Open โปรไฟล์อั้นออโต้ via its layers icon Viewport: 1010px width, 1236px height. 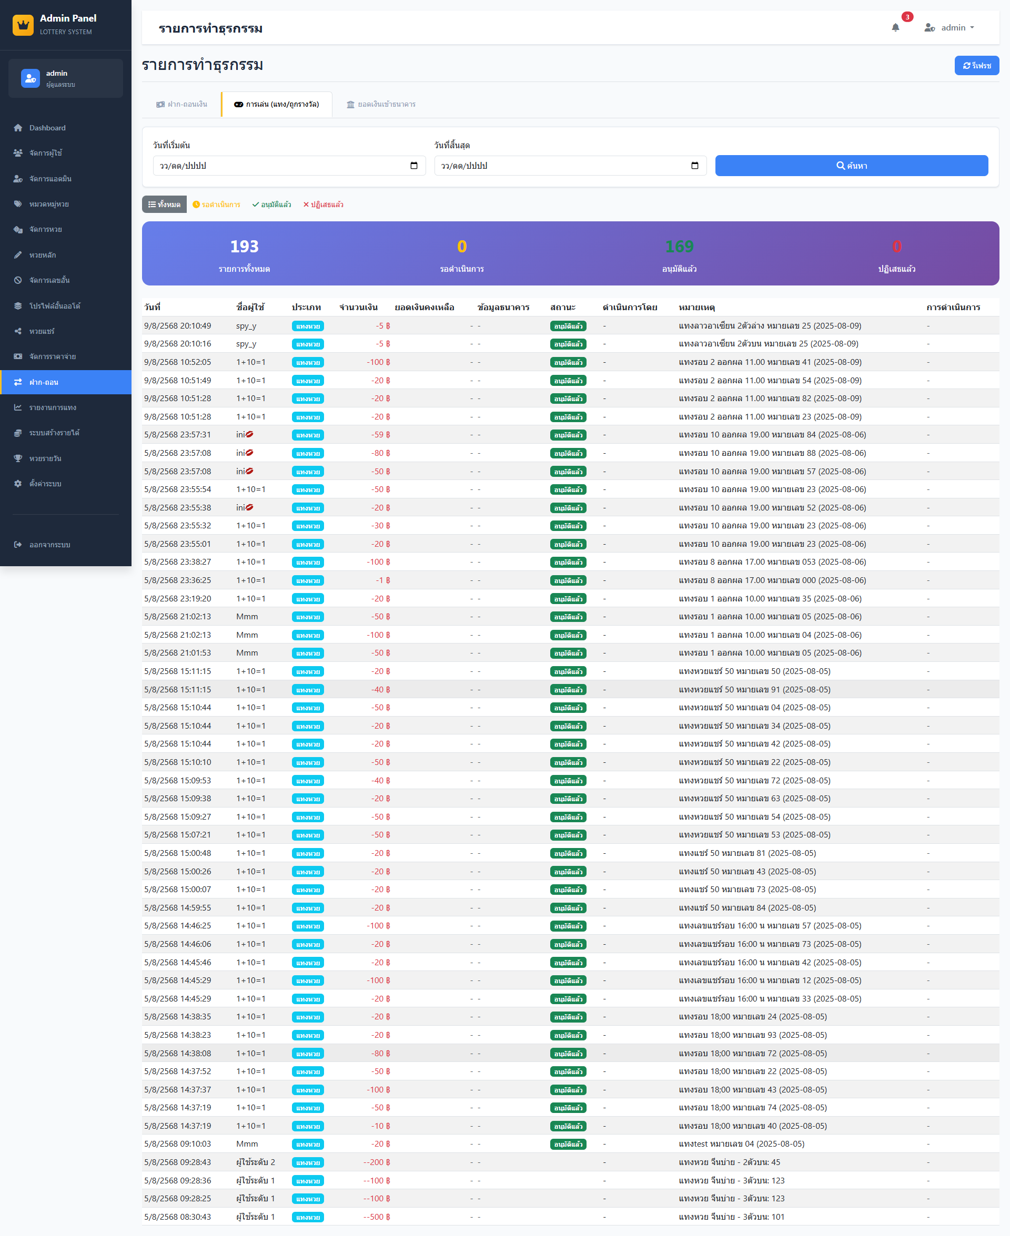click(x=18, y=306)
